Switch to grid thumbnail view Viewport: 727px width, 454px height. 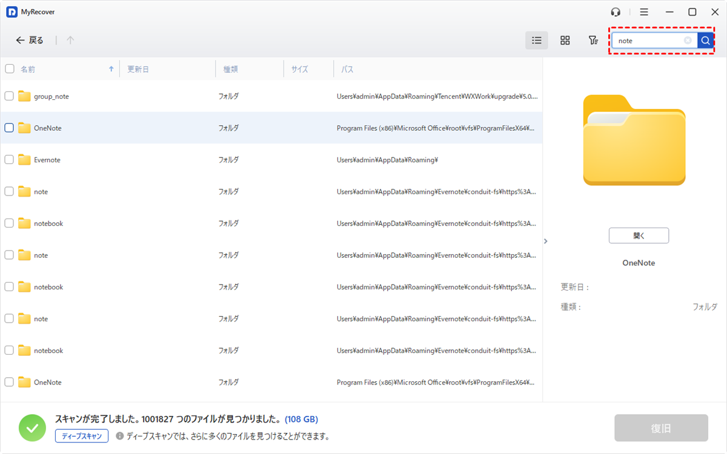point(565,41)
